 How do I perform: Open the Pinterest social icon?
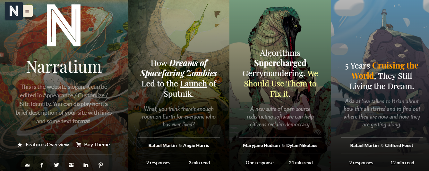pos(100,165)
